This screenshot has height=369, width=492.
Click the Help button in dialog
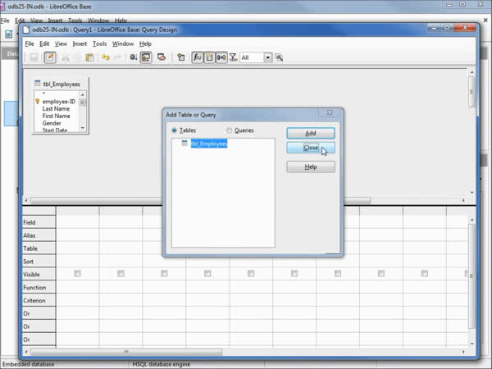311,167
